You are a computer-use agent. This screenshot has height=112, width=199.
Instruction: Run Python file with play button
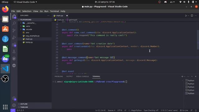click(x=186, y=16)
